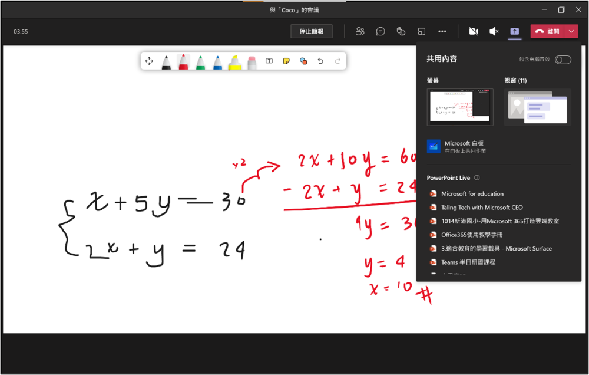Click the 停止簡報 button
Viewport: 589px width, 375px height.
[311, 31]
